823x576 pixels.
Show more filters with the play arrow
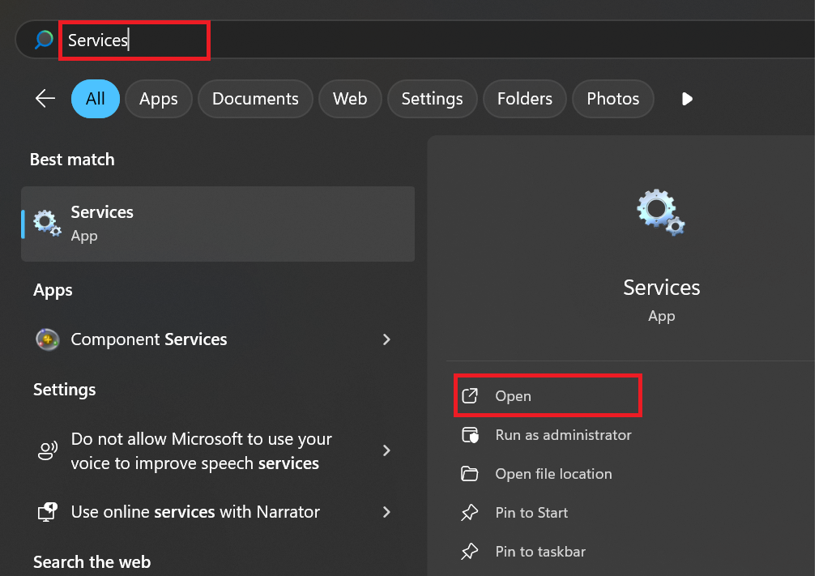tap(687, 99)
